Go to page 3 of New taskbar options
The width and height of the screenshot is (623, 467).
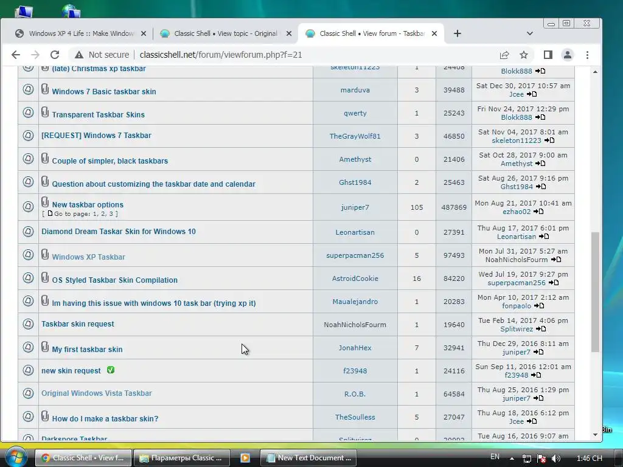111,213
